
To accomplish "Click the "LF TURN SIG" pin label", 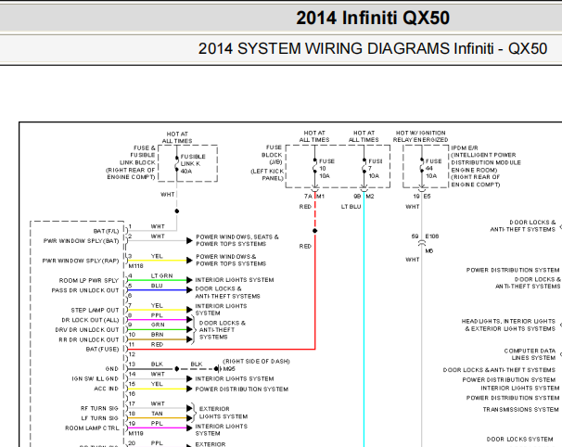I will [x=99, y=418].
